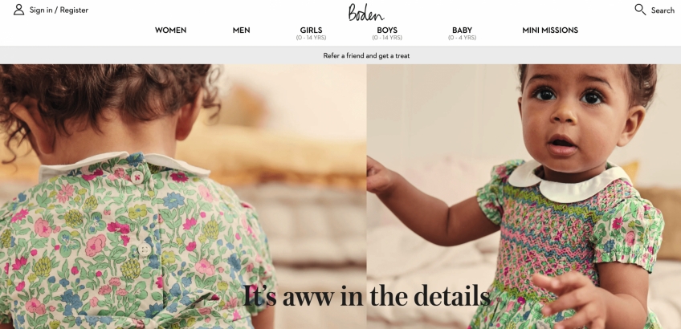
Task: Click the (0 - 4 YRS) label under Baby
Action: point(462,38)
